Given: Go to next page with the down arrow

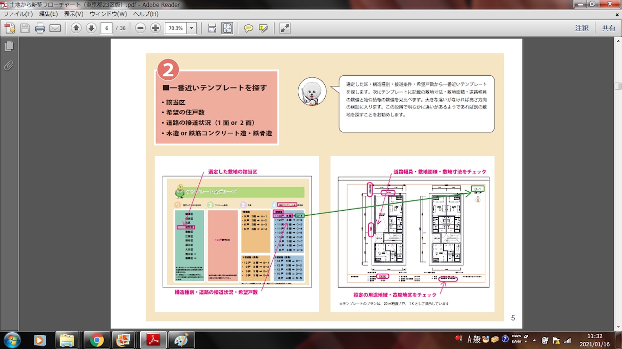Looking at the screenshot, I should coord(91,28).
